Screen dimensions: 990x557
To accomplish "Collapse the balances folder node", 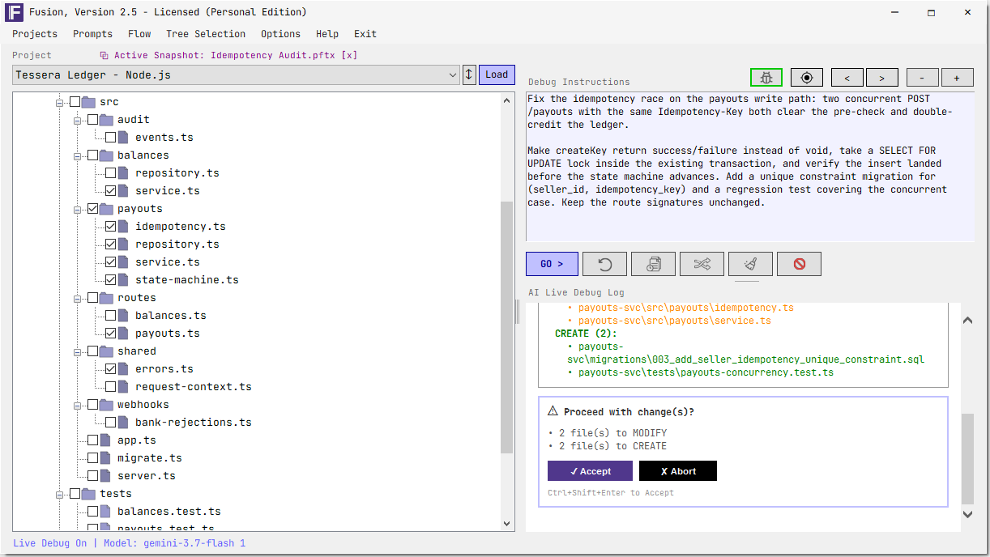I will [x=78, y=155].
